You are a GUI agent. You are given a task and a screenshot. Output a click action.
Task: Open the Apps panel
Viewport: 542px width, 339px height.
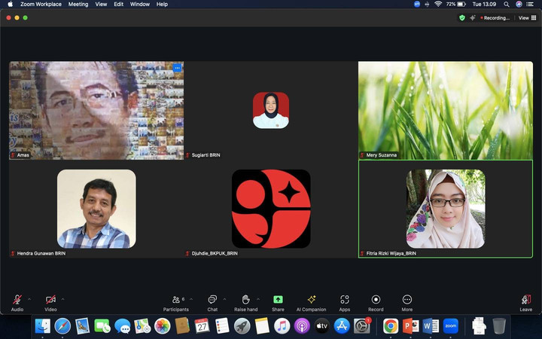[344, 301]
